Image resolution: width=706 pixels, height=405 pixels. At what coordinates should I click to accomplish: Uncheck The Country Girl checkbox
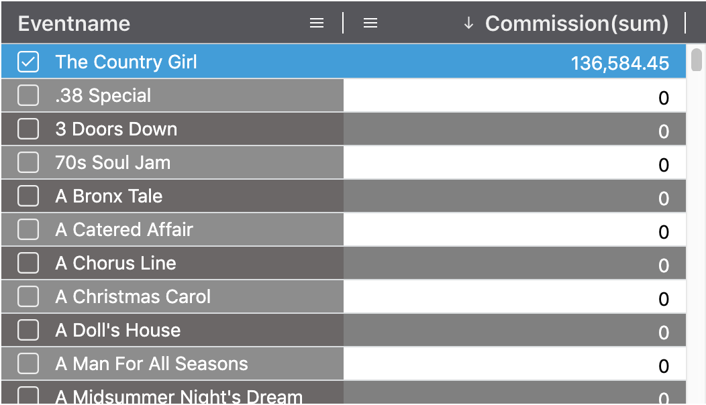(x=28, y=62)
